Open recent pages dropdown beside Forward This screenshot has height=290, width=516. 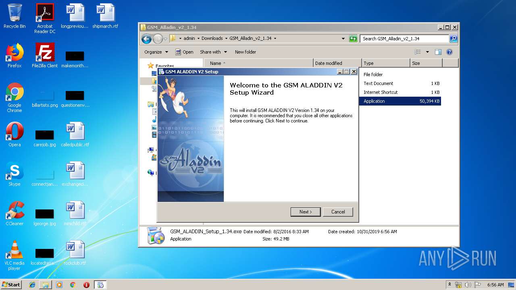point(165,39)
